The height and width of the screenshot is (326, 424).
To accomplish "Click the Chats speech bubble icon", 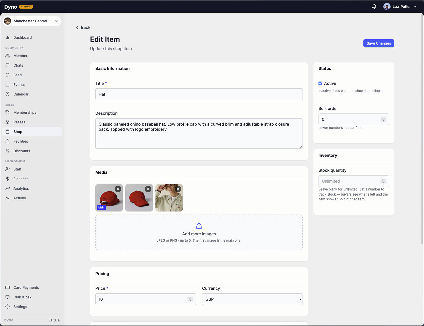I will pos(8,65).
